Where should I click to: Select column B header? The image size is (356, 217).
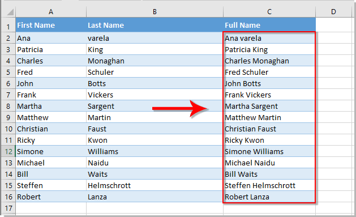coord(155,11)
